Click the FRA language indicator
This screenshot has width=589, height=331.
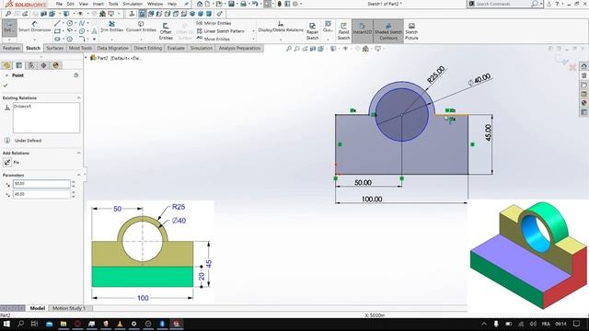tap(546, 324)
